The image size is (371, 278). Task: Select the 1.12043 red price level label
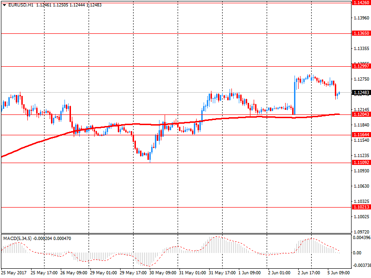pos(361,114)
